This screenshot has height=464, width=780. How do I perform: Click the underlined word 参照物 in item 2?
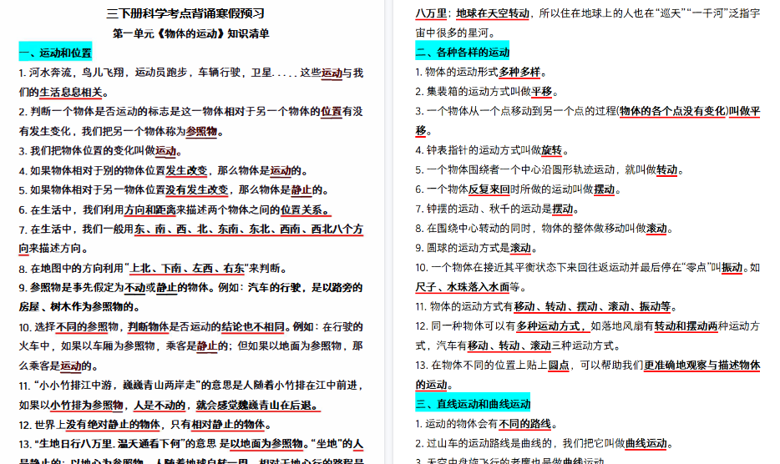(x=201, y=131)
